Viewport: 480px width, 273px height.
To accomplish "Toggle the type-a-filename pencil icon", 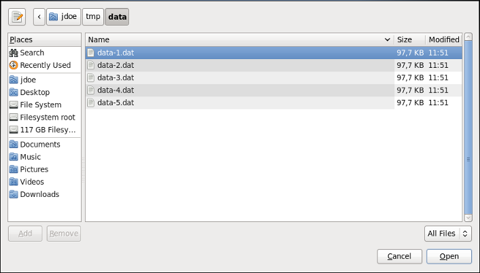I will click(x=17, y=17).
